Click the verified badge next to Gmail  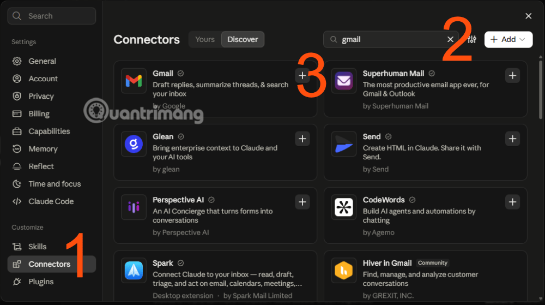[x=180, y=73]
